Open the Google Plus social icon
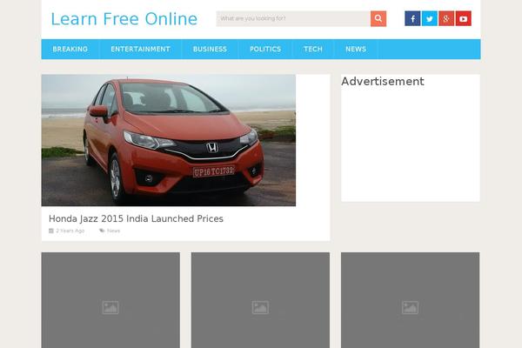 pos(446,18)
